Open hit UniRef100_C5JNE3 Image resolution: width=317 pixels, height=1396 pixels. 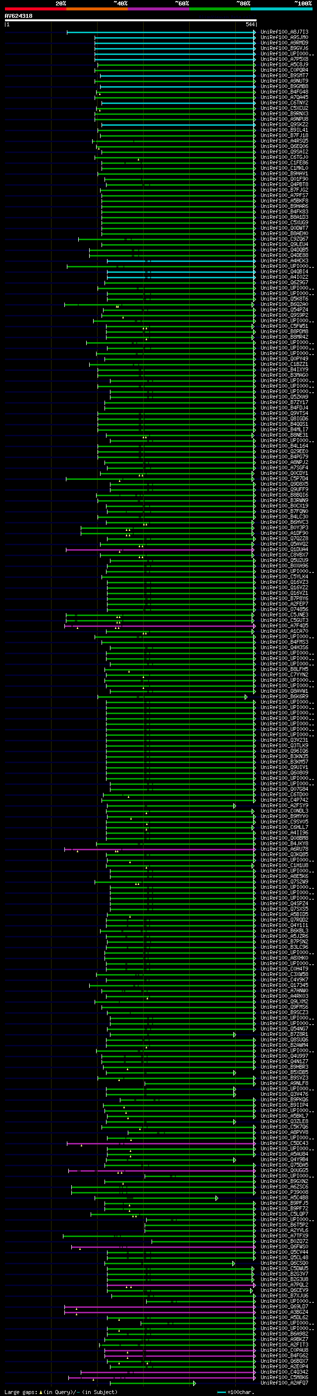[284, 615]
